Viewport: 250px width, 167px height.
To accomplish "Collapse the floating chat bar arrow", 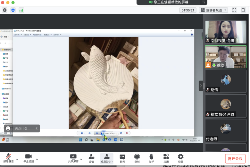I will pyautogui.click(x=37, y=128).
